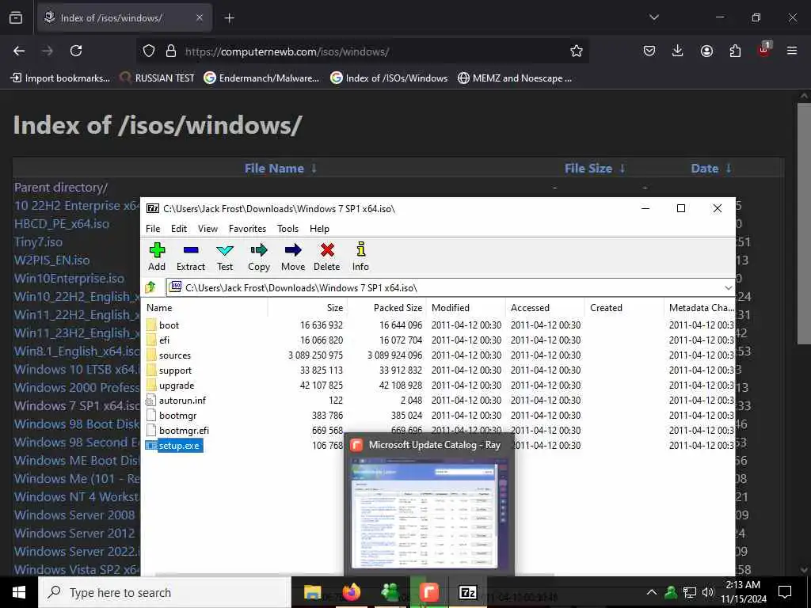Open the HBCD_PE_x64.iso link
The height and width of the screenshot is (608, 811).
click(x=62, y=224)
